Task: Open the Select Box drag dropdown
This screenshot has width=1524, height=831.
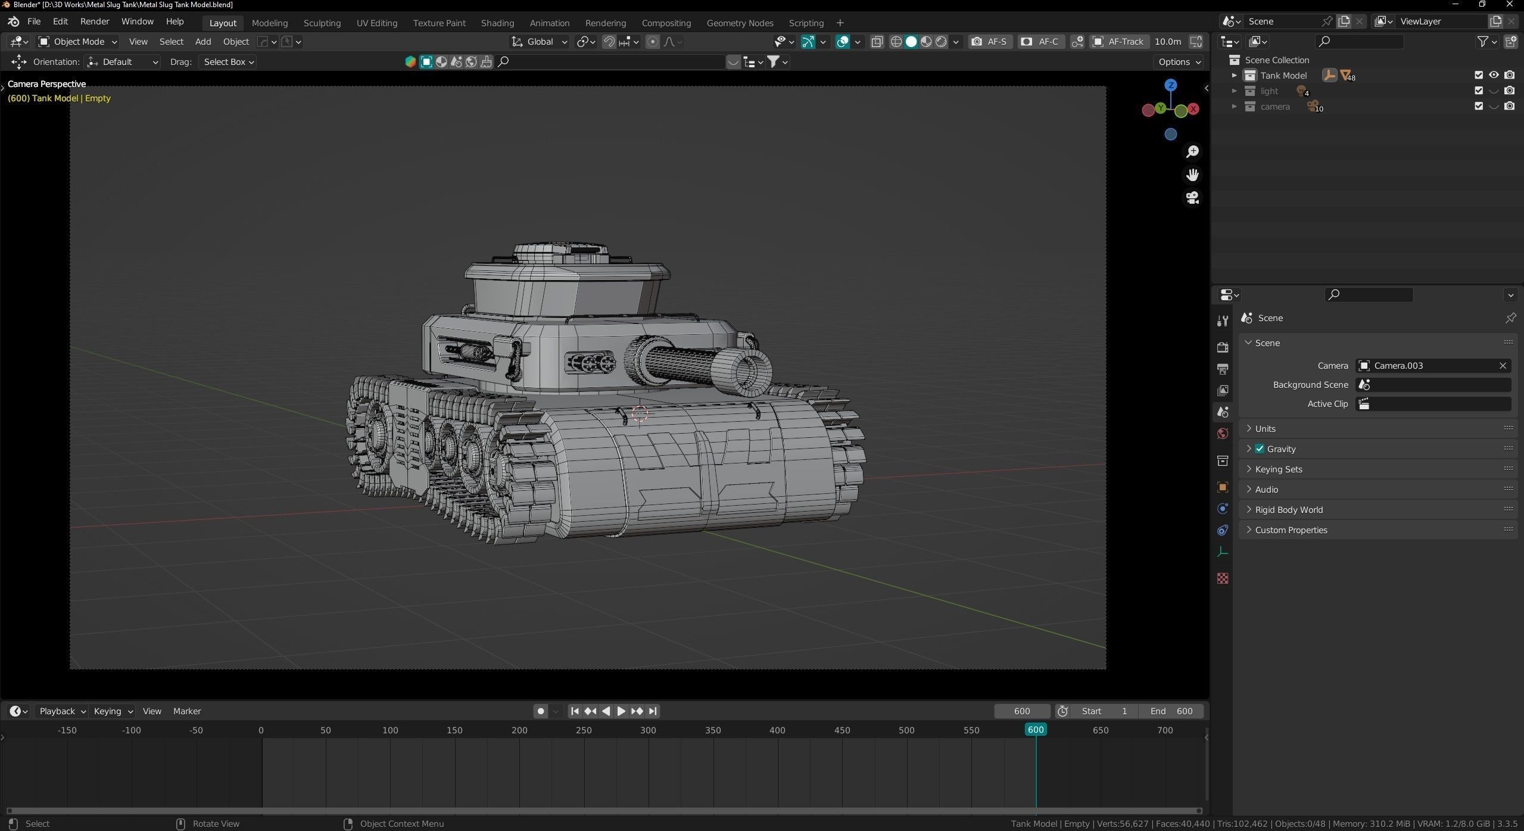Action: pyautogui.click(x=227, y=62)
